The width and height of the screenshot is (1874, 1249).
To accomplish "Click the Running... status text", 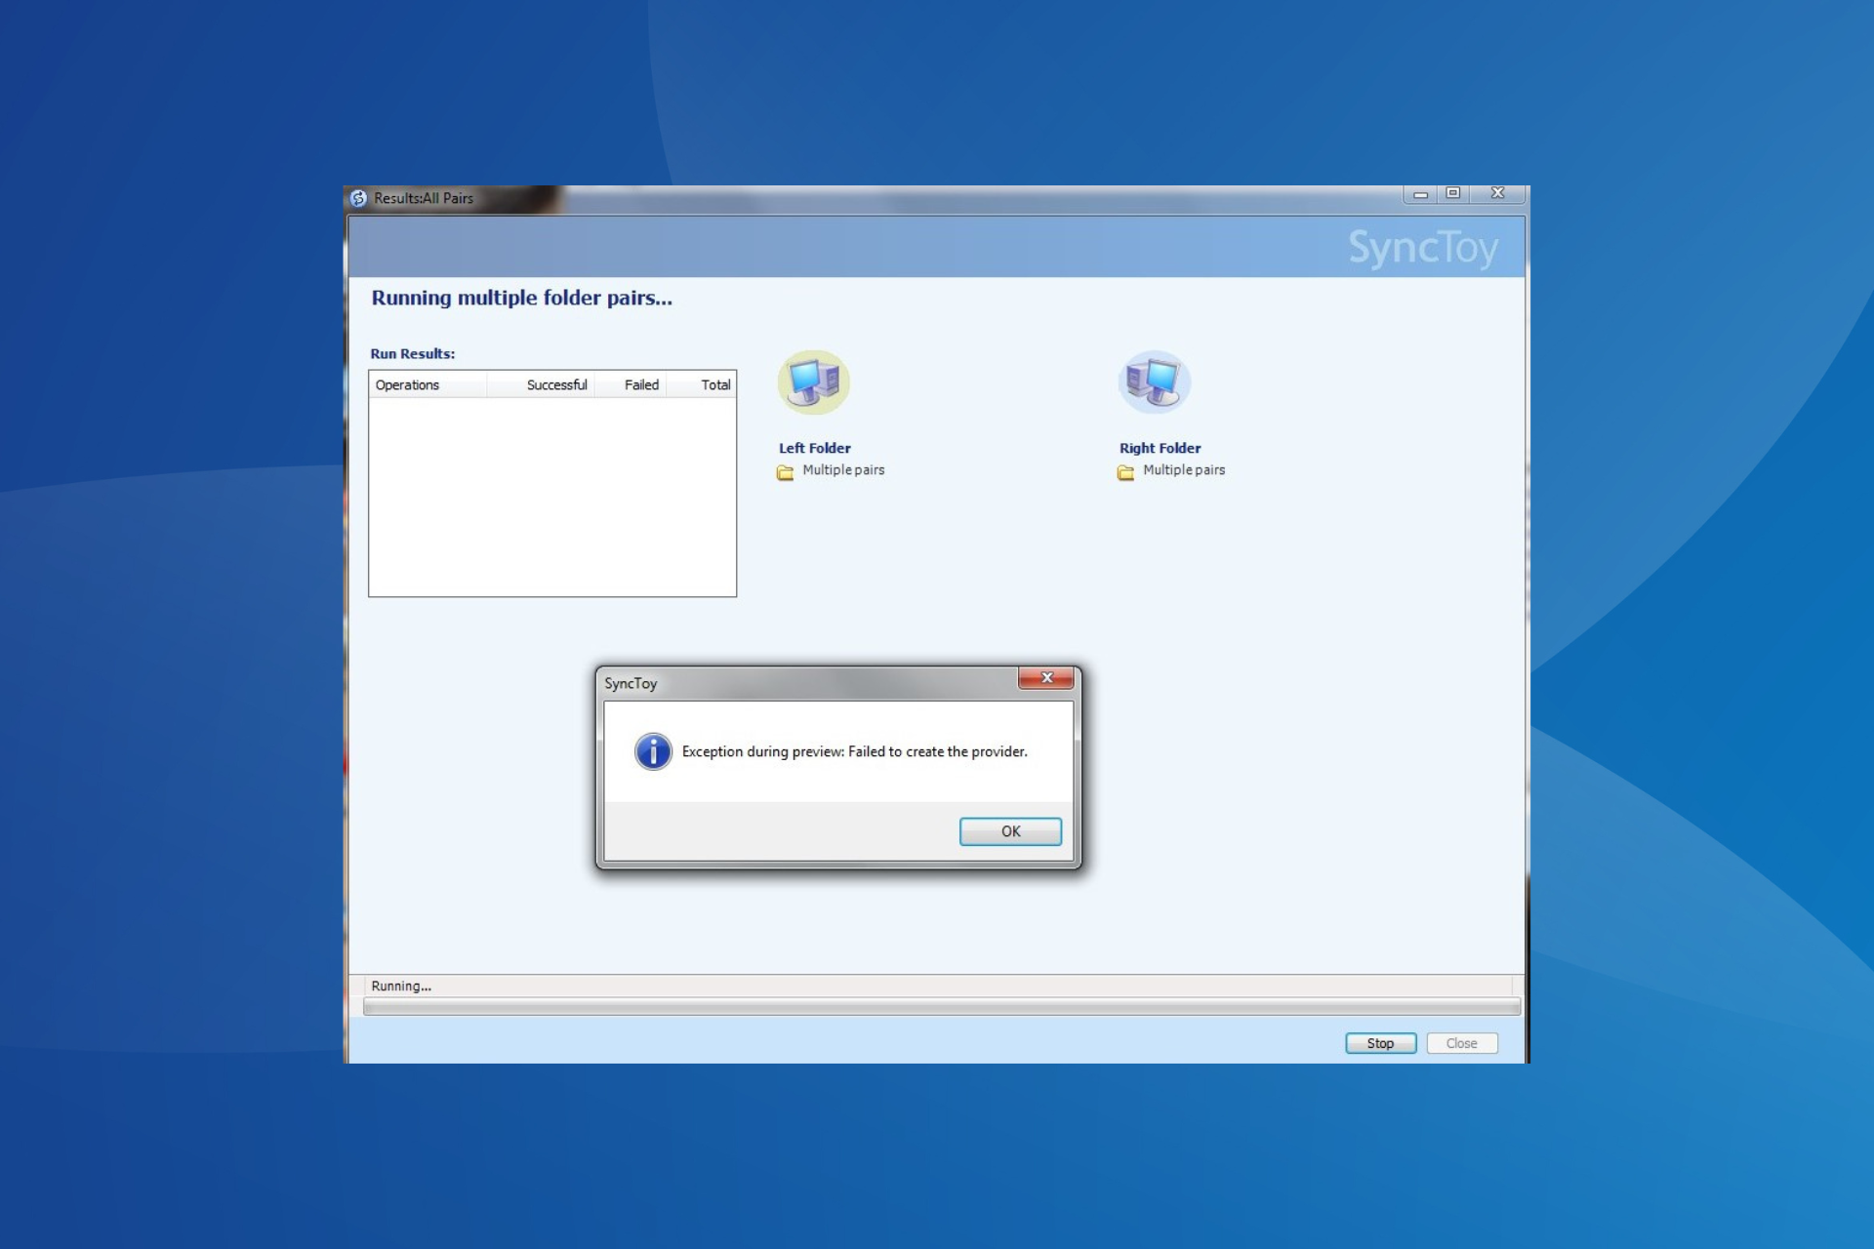I will [x=401, y=986].
